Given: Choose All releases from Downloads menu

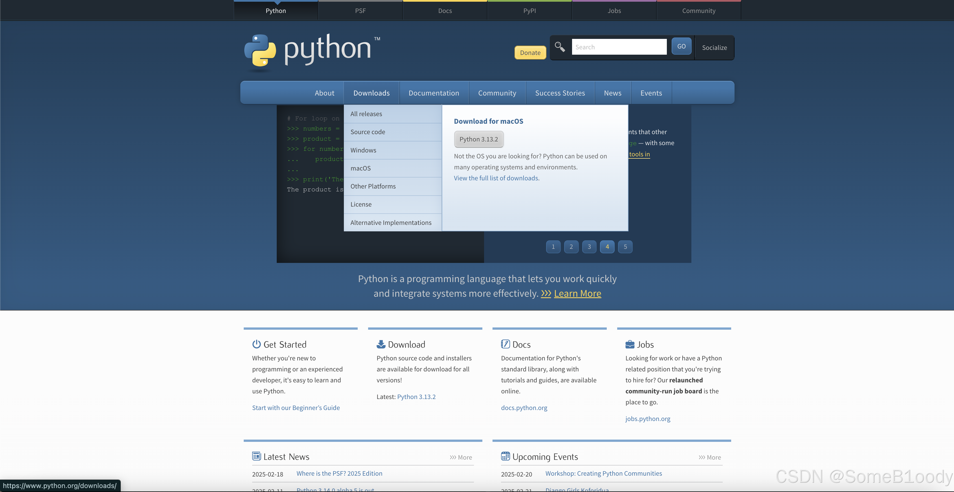Looking at the screenshot, I should pyautogui.click(x=393, y=114).
